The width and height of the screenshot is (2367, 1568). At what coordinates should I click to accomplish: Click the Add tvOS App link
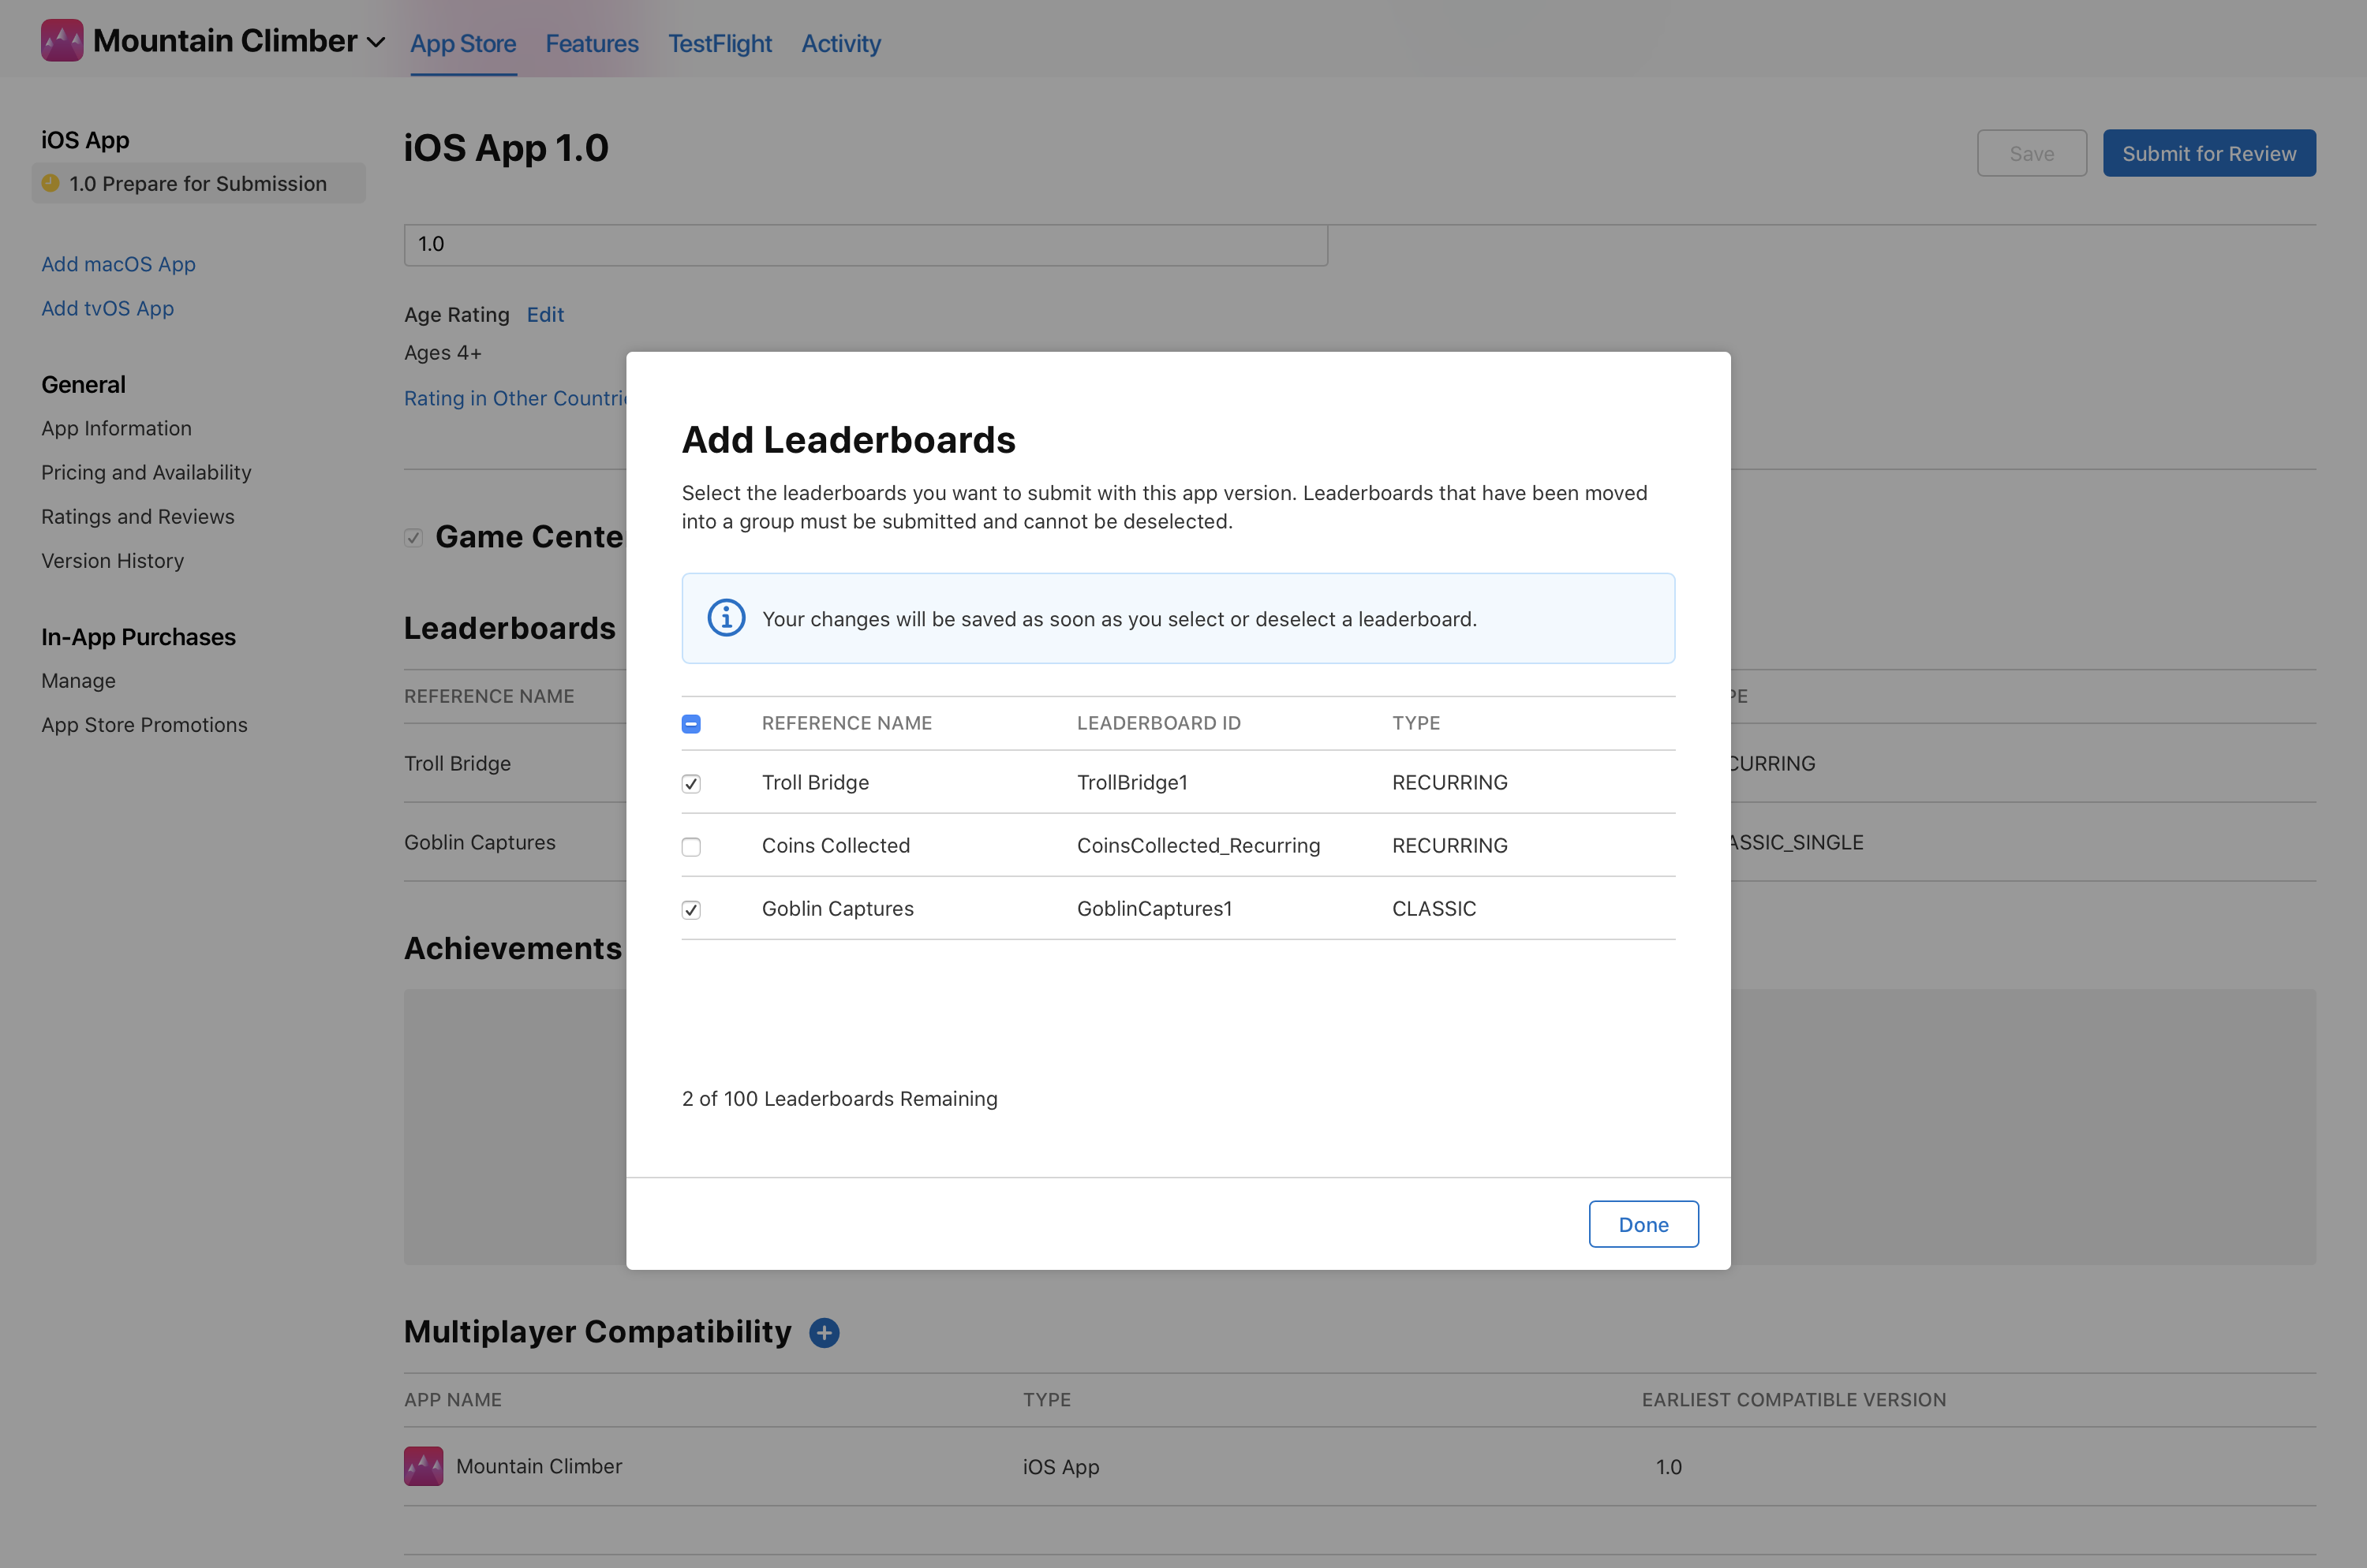pyautogui.click(x=107, y=306)
